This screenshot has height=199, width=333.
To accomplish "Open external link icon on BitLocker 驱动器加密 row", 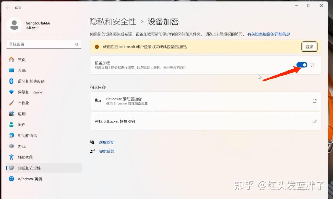I will tap(315, 101).
